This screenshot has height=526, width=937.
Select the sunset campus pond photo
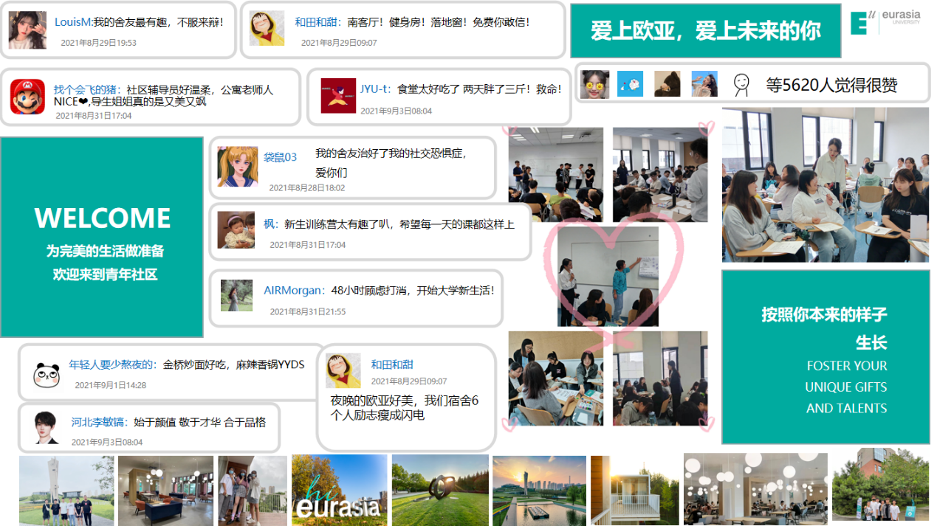(539, 490)
